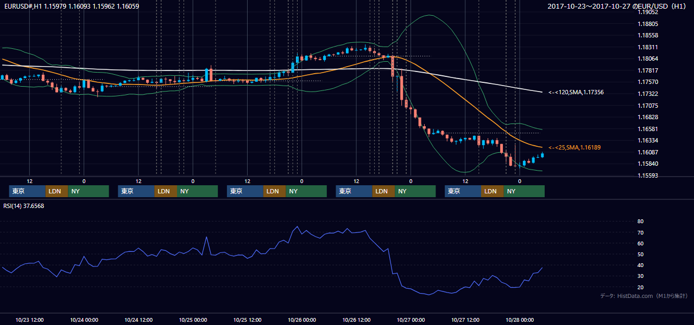
Task: Click price axis value 1.15593
Action: (x=648, y=175)
